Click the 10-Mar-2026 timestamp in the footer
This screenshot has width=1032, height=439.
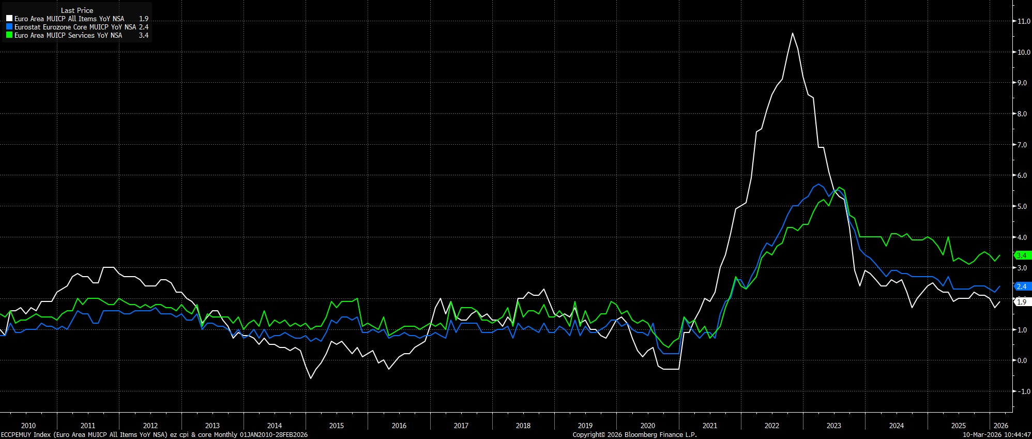pyautogui.click(x=996, y=435)
